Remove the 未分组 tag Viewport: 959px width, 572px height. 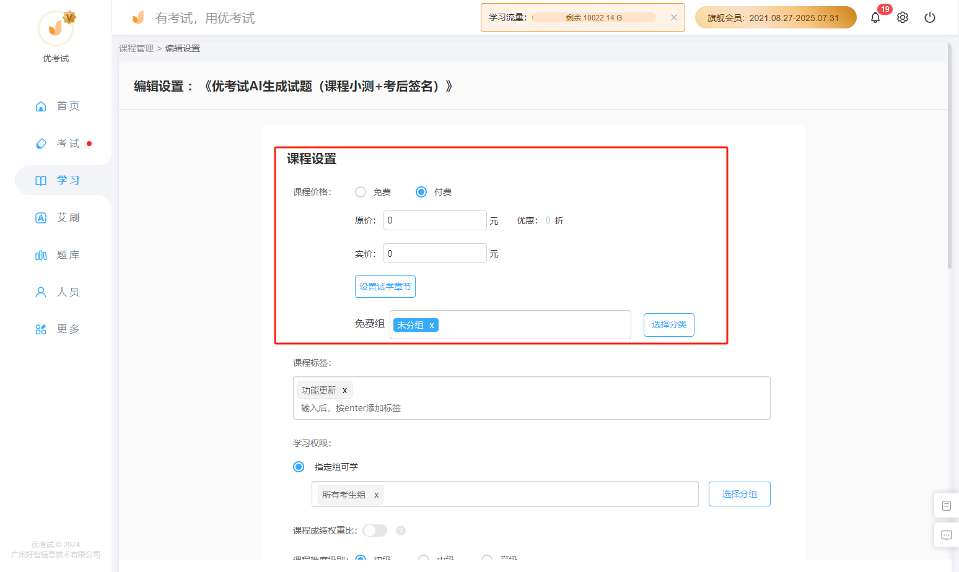click(x=432, y=325)
